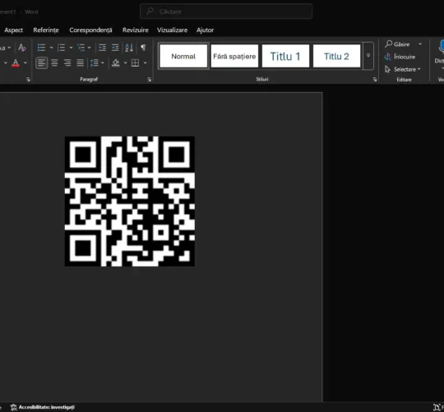Click the Dictare microphone icon
This screenshot has height=412, width=444.
click(441, 47)
